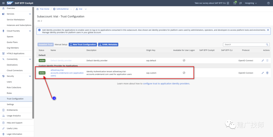273x137 pixels.
Task: Open the feedback chat icon in header
Action: tap(240, 3)
